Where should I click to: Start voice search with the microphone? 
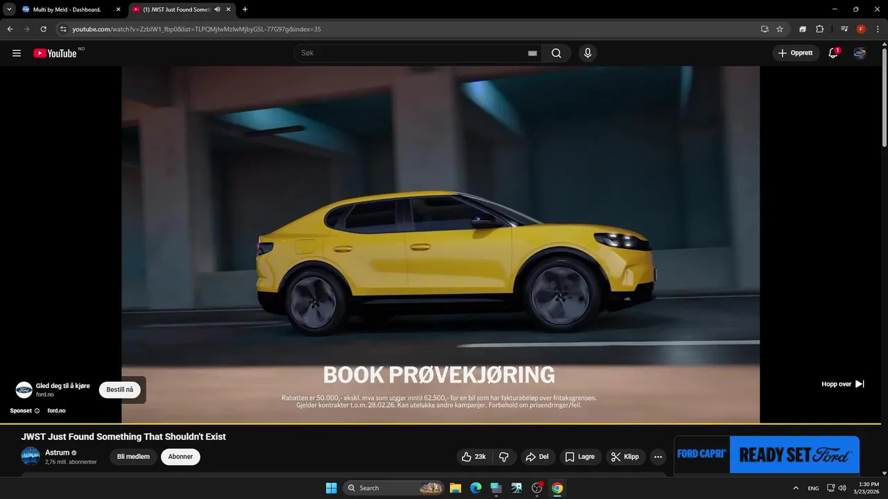pyautogui.click(x=588, y=53)
